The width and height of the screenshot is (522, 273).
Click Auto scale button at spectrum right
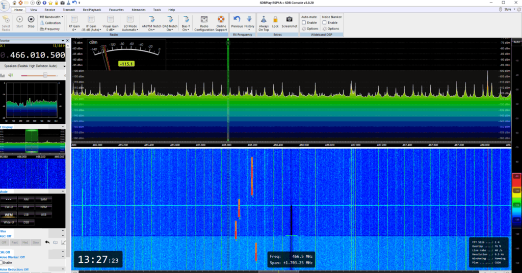pyautogui.click(x=517, y=42)
